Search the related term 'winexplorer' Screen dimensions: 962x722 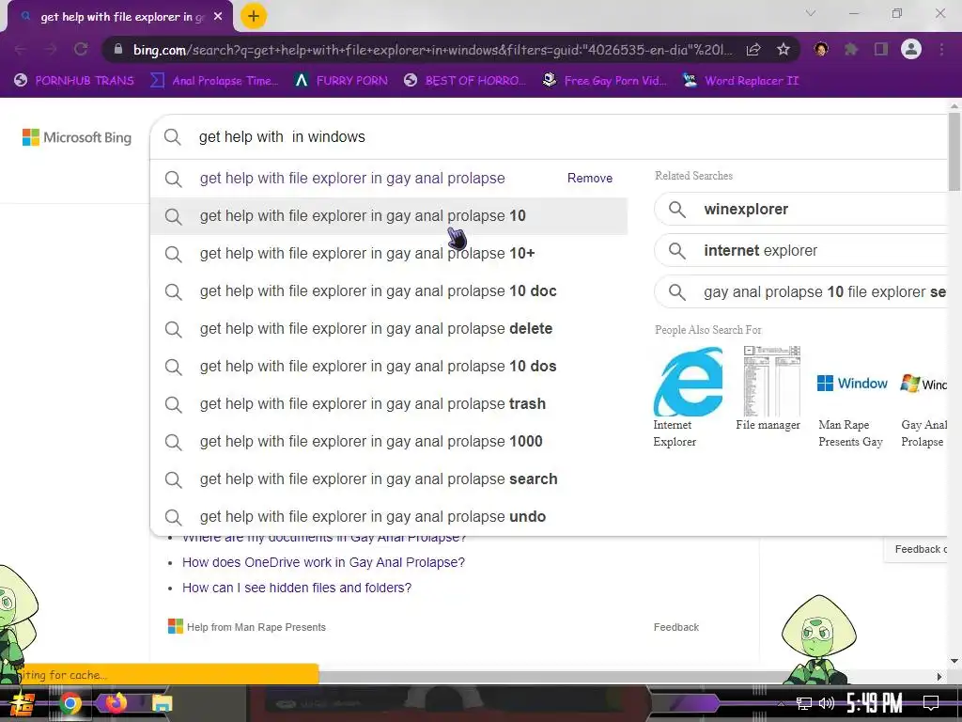click(801, 210)
